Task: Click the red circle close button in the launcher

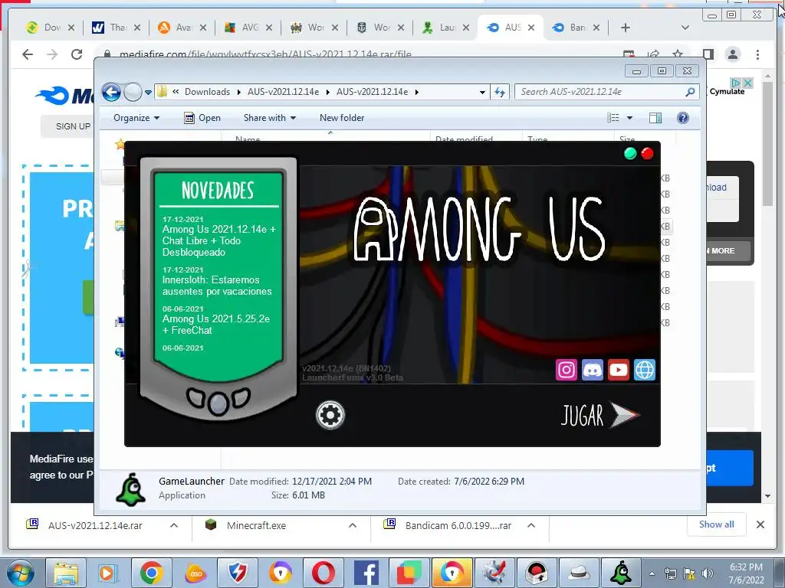Action: coord(647,153)
